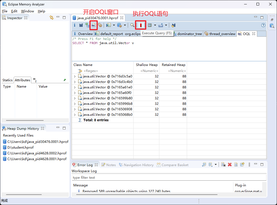The width and height of the screenshot is (277, 205).
Task: Open the Edit menu
Action: click(14, 11)
